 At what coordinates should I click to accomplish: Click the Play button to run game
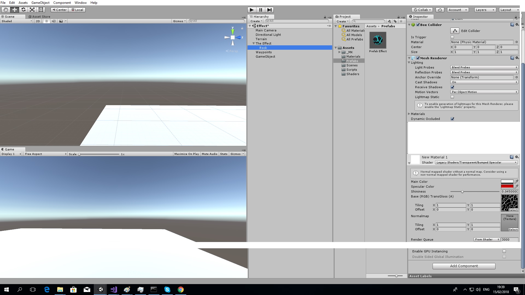(251, 10)
